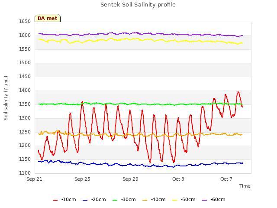Toggle the -40cm series in legend
Image resolution: width=277 pixels, height=208 pixels.
point(154,200)
